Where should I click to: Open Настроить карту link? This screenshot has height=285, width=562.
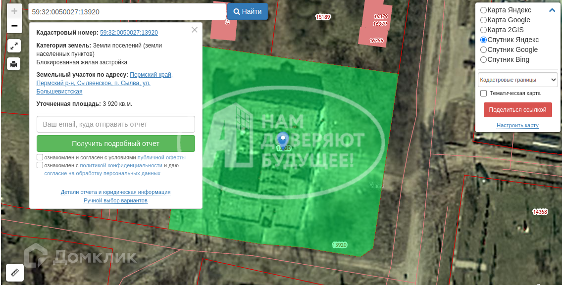coord(517,125)
